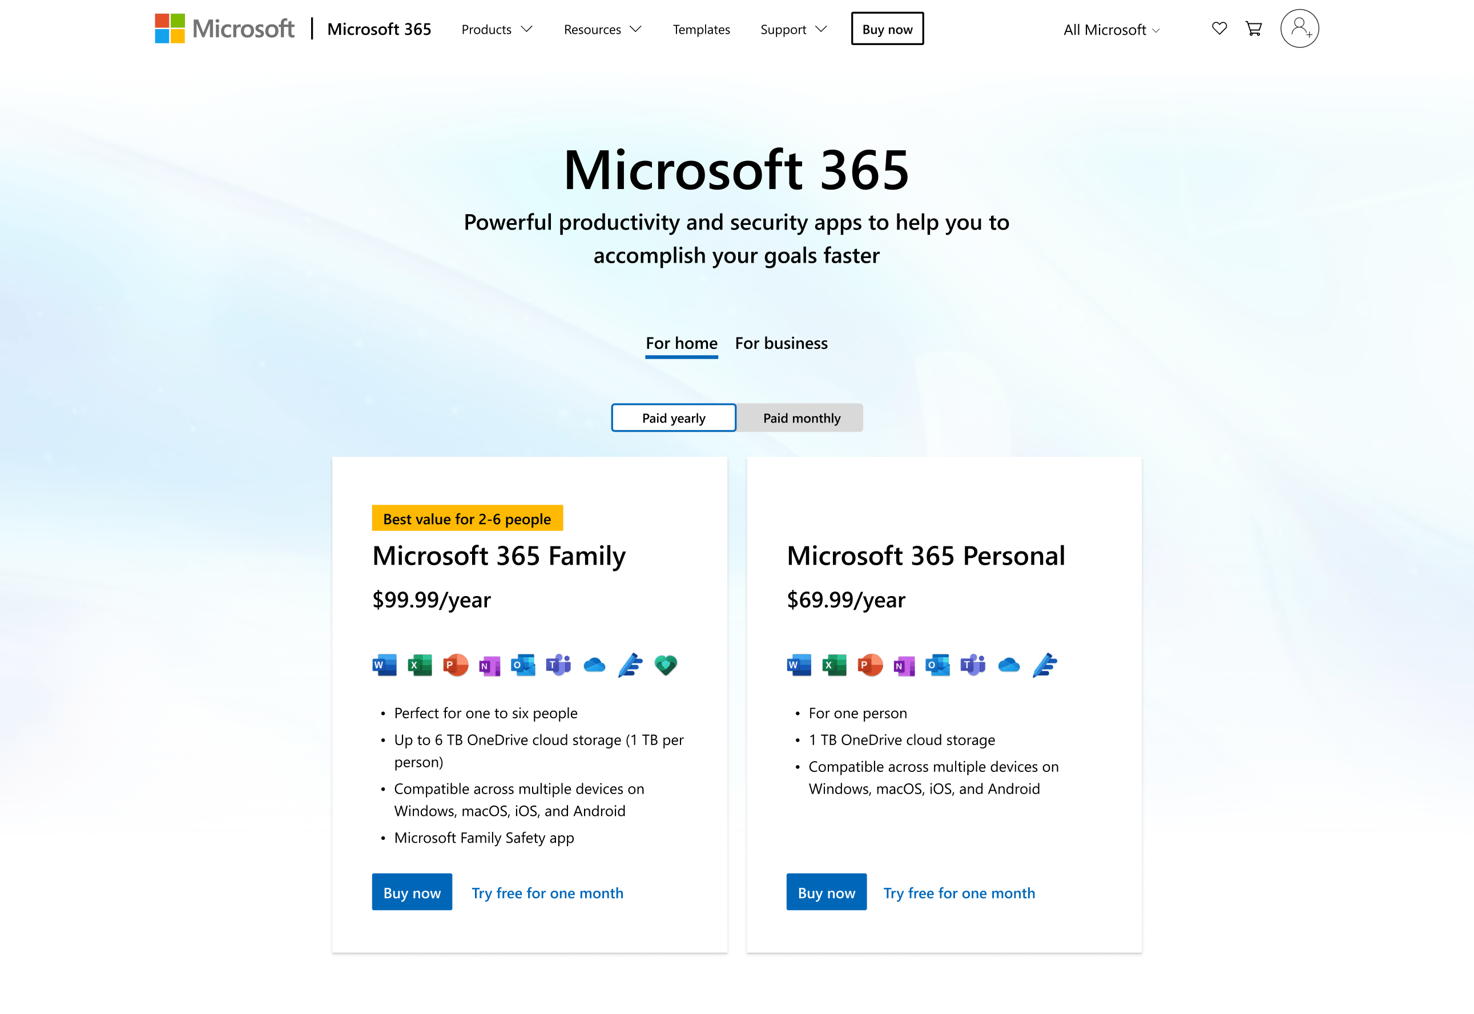Image resolution: width=1474 pixels, height=1014 pixels.
Task: Click the Teams icon under Microsoft 365 Personal
Action: click(973, 665)
